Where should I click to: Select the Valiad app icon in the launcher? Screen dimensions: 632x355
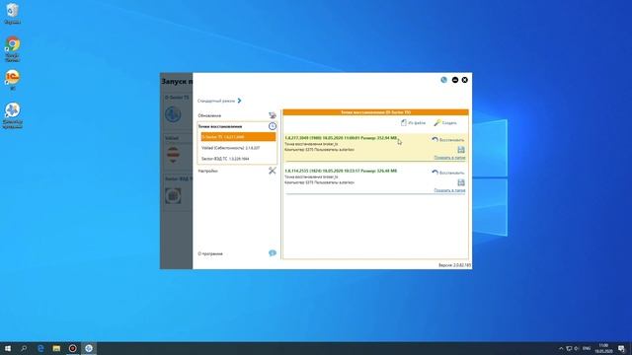(x=173, y=155)
